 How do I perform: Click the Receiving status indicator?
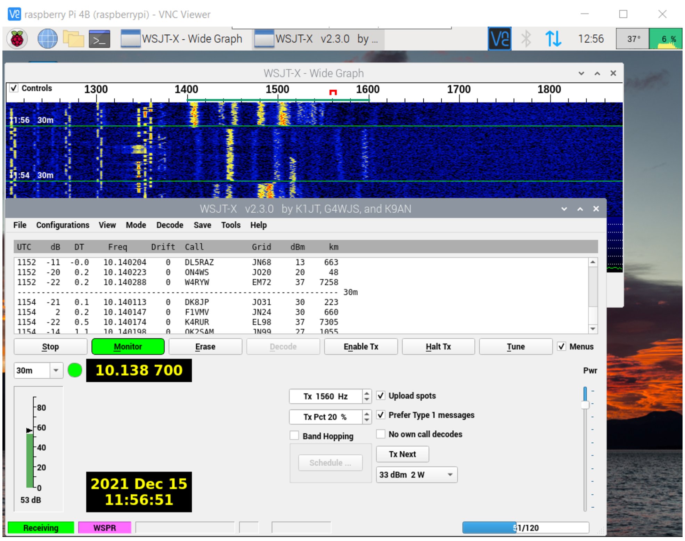pyautogui.click(x=41, y=528)
